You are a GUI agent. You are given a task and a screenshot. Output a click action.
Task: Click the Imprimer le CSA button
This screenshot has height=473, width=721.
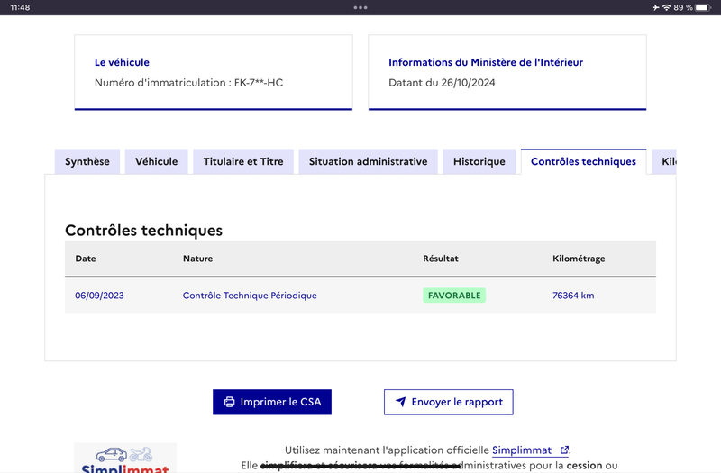(272, 402)
